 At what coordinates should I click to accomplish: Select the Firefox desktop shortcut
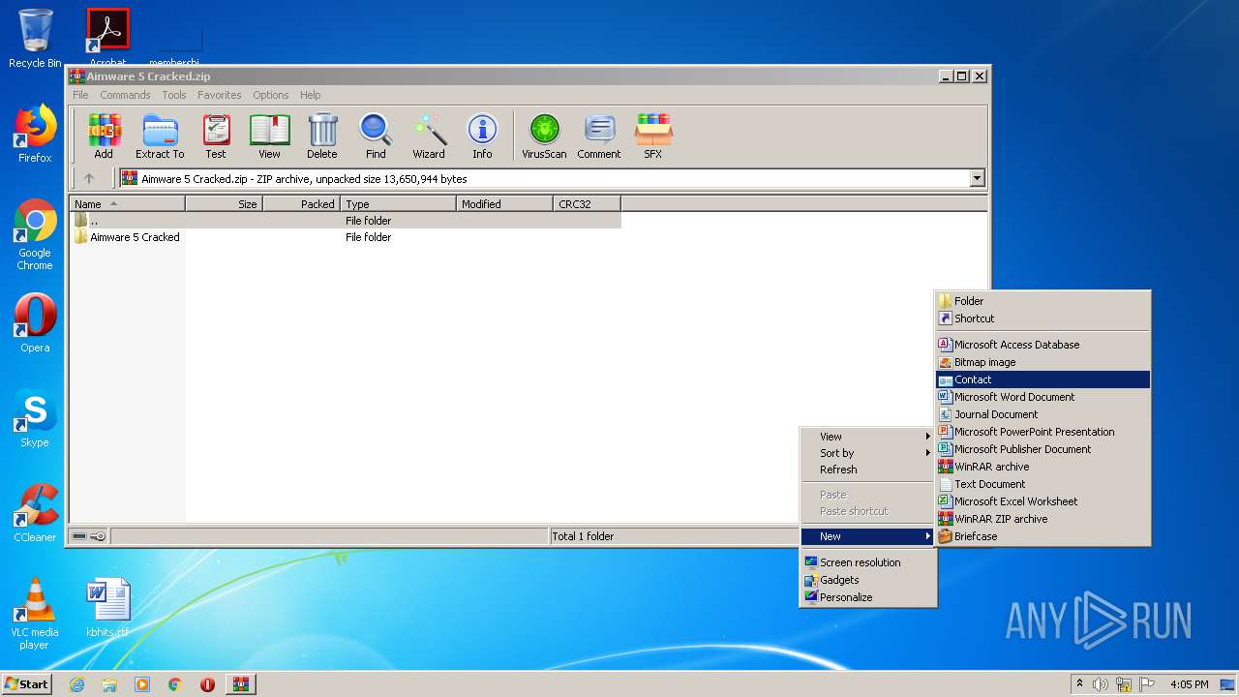[x=35, y=134]
